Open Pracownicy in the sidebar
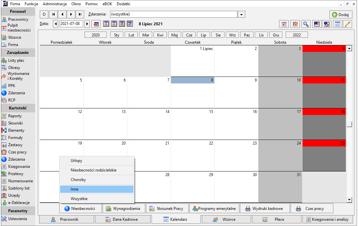The width and height of the screenshot is (358, 226). click(18, 19)
